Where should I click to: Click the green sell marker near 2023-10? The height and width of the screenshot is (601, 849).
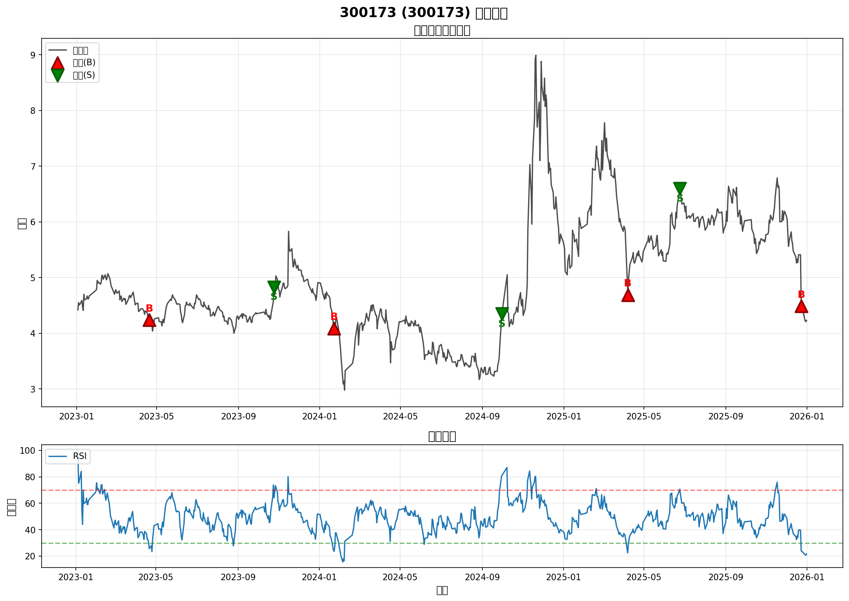[x=274, y=286]
